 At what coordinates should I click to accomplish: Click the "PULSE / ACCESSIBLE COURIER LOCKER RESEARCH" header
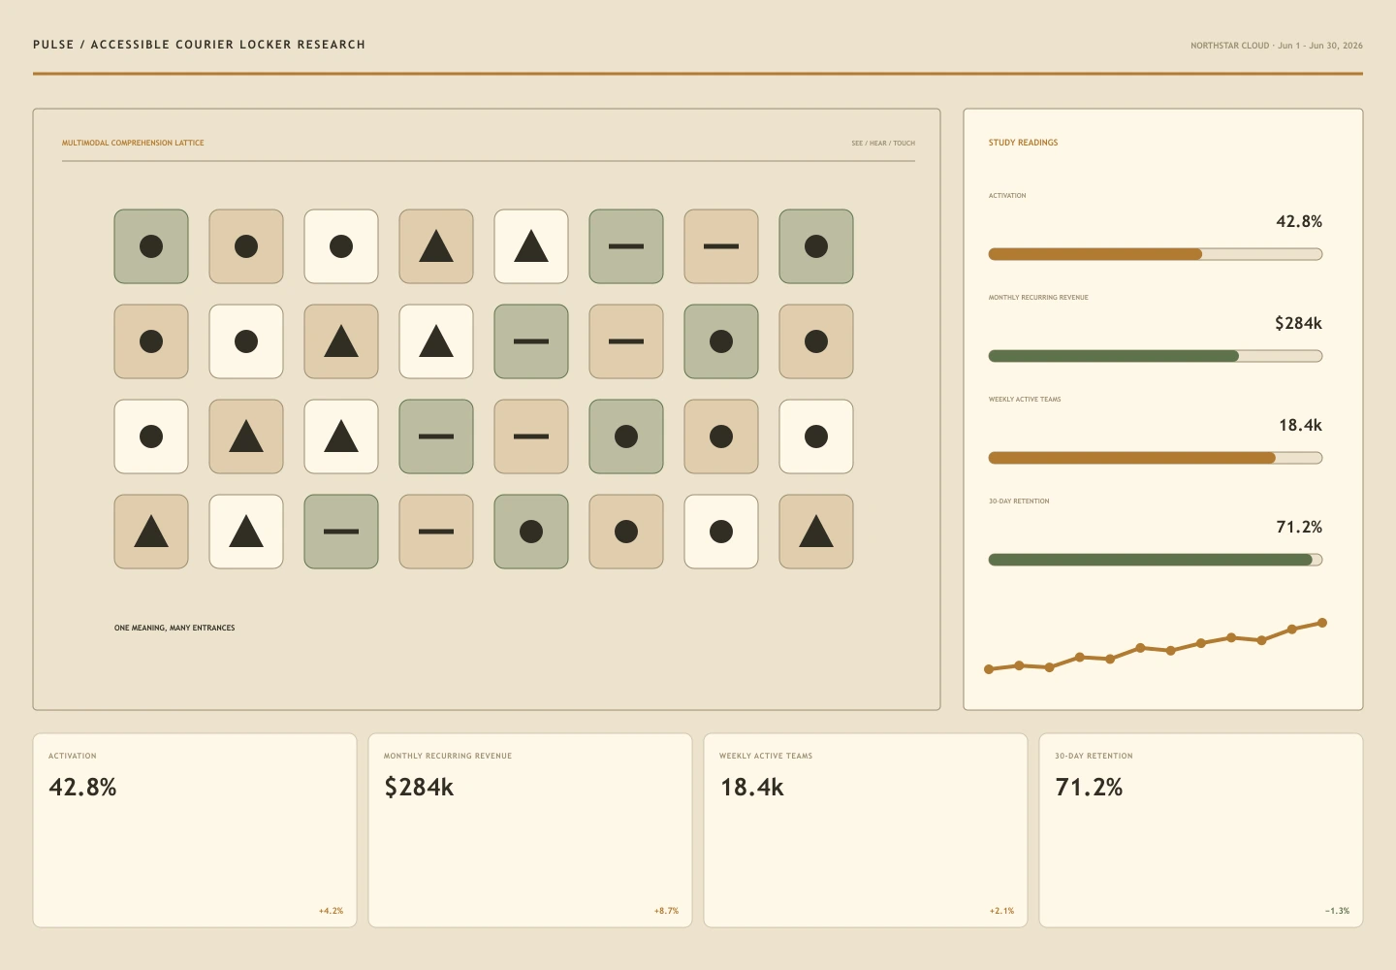(x=199, y=45)
